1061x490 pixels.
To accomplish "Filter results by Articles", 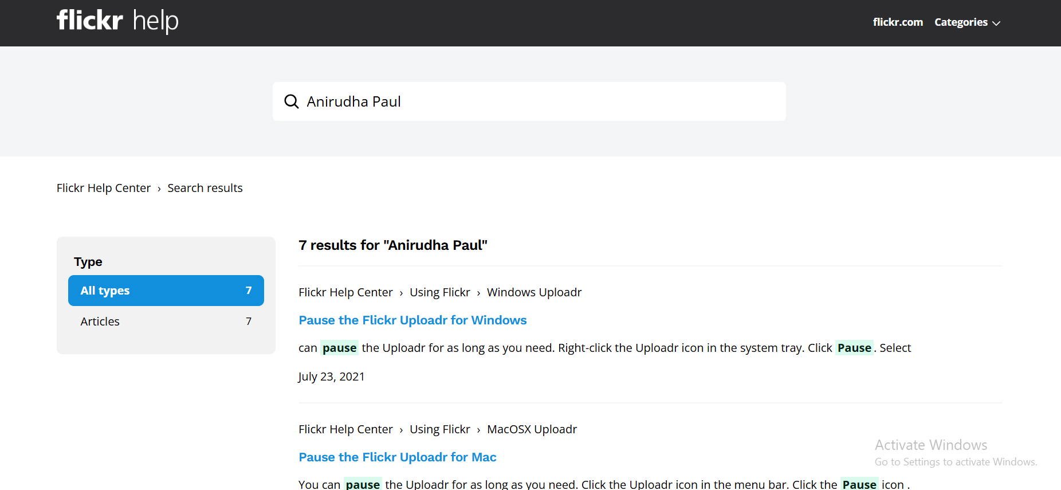I will pos(100,322).
